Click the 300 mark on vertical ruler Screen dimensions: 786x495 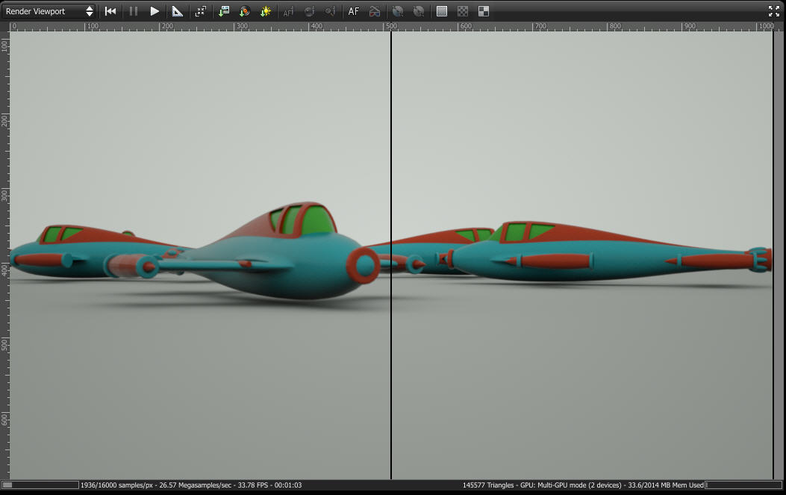pos(4,195)
